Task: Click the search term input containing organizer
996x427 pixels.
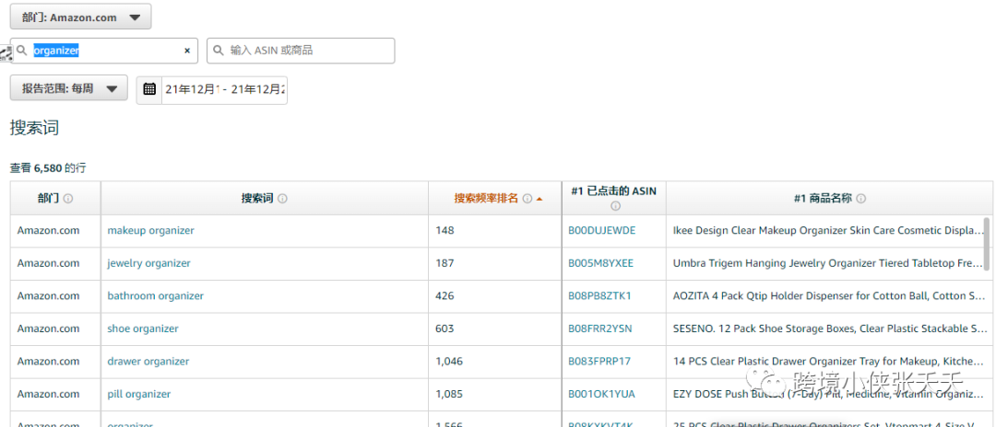Action: click(x=103, y=51)
